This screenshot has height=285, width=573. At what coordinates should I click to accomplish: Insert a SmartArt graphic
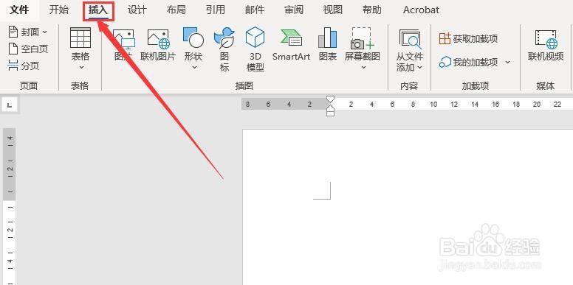click(291, 45)
